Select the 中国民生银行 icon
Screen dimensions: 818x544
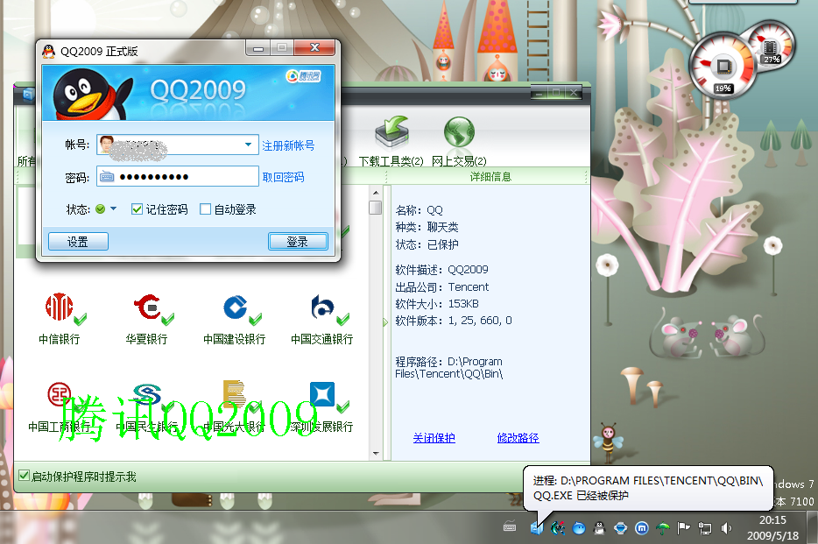point(148,394)
